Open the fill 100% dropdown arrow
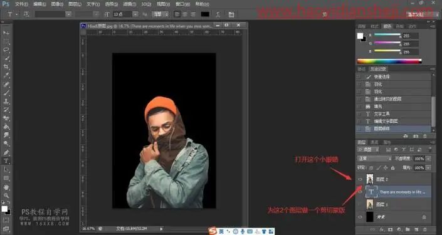442x235 pixels. [428, 168]
